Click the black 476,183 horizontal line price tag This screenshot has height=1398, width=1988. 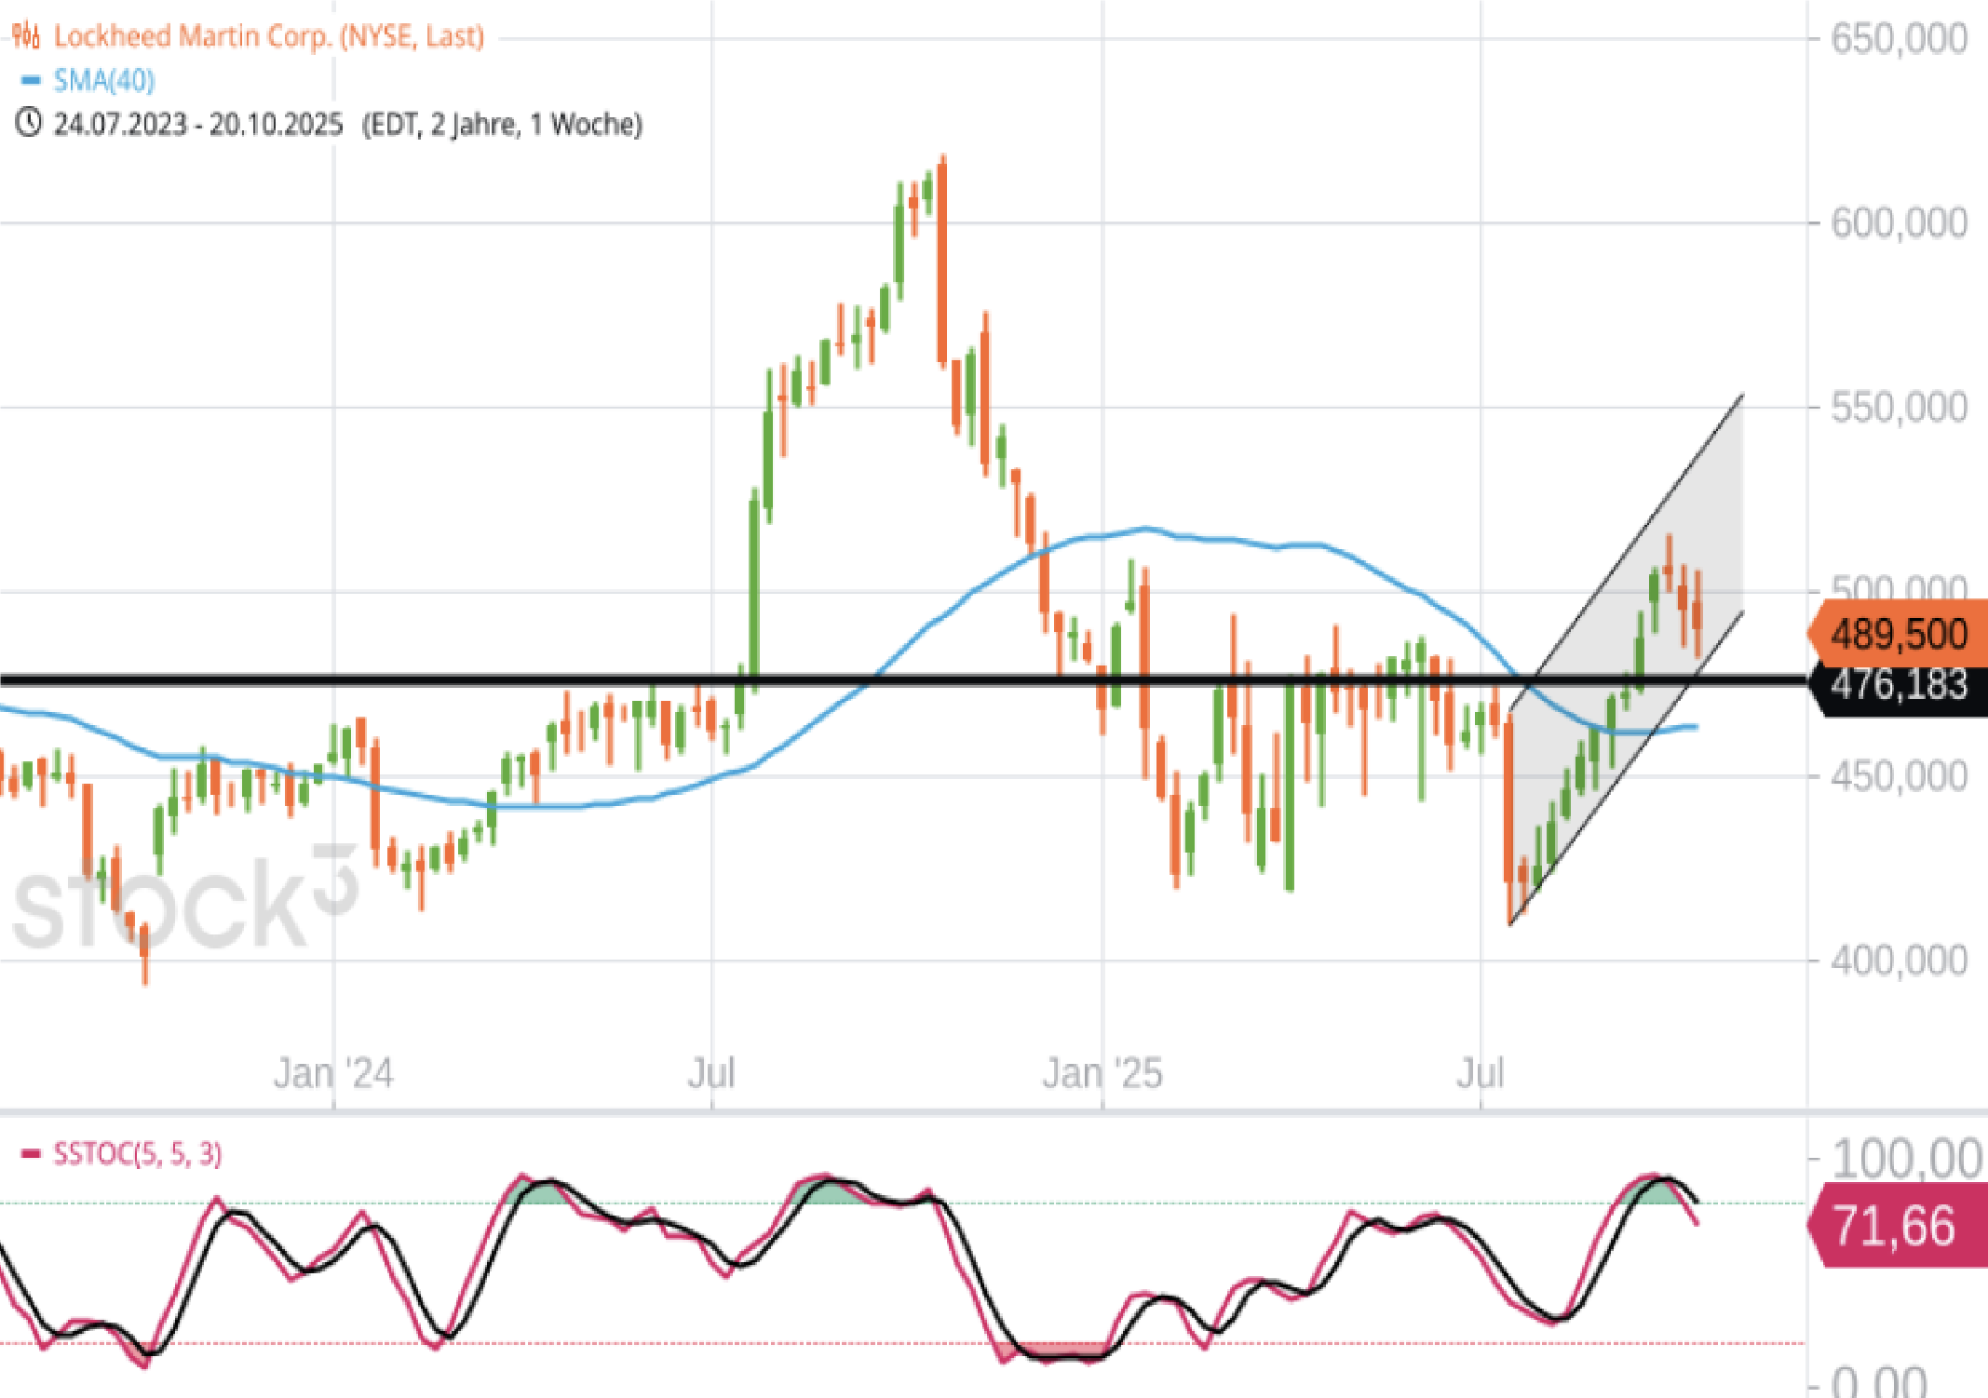[1898, 686]
